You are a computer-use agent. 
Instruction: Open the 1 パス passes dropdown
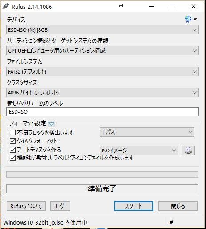(147, 132)
